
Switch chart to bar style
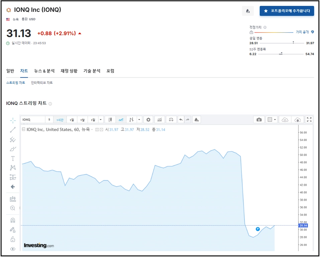(x=131, y=120)
